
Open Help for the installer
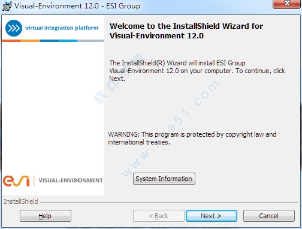[46, 216]
